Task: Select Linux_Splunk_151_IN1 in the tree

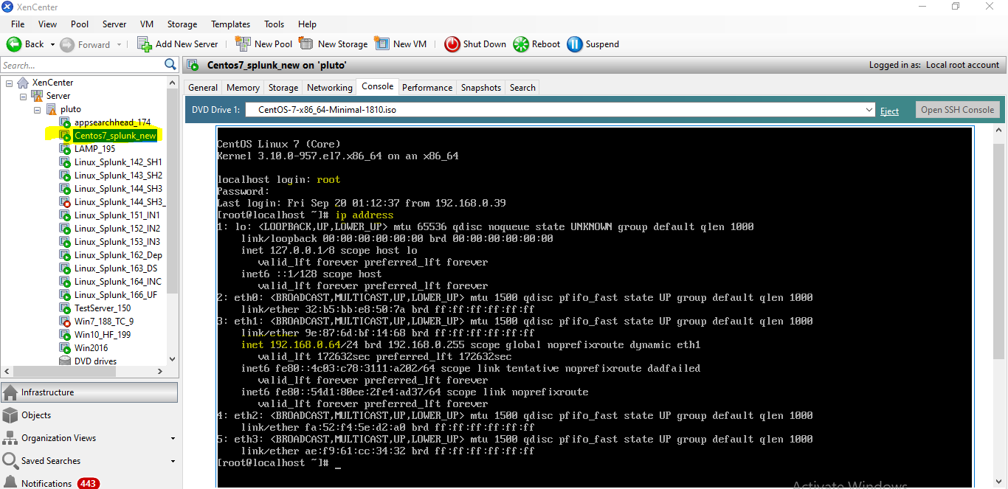Action: pyautogui.click(x=117, y=215)
